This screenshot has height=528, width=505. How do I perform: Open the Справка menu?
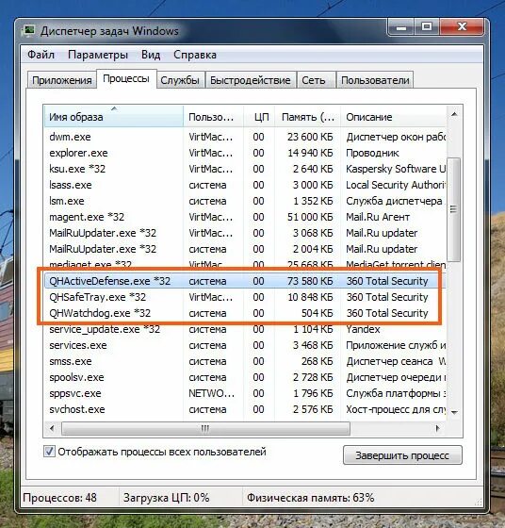coord(195,55)
